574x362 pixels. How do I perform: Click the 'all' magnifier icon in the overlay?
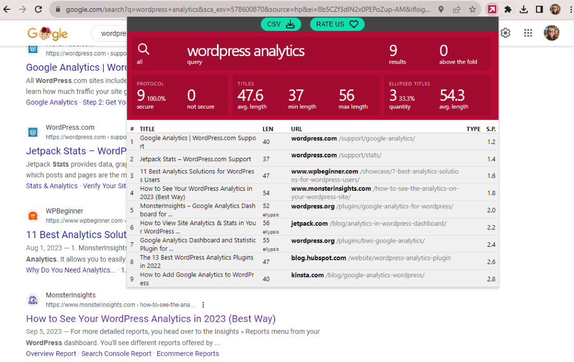[144, 50]
